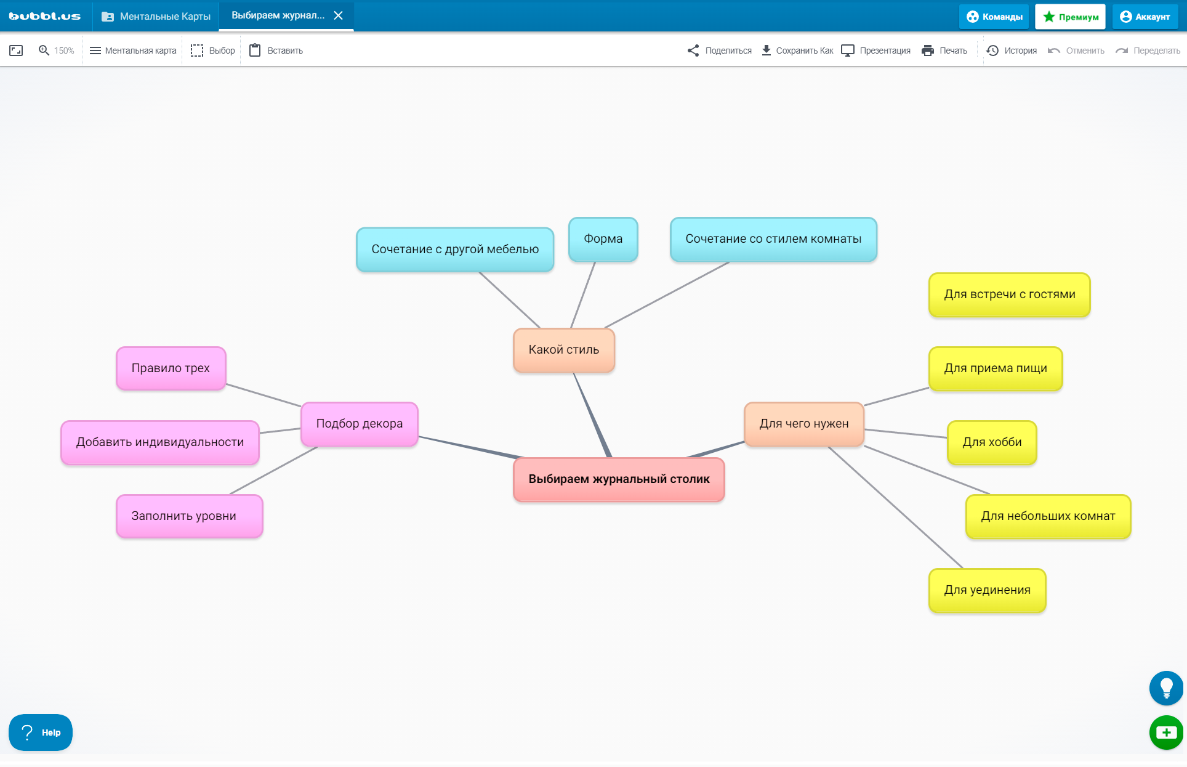The height and width of the screenshot is (767, 1187).
Task: Click the Print icon
Action: click(928, 51)
